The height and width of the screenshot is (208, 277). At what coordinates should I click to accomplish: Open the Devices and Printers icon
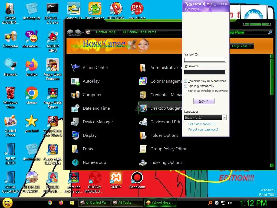[x=143, y=122]
